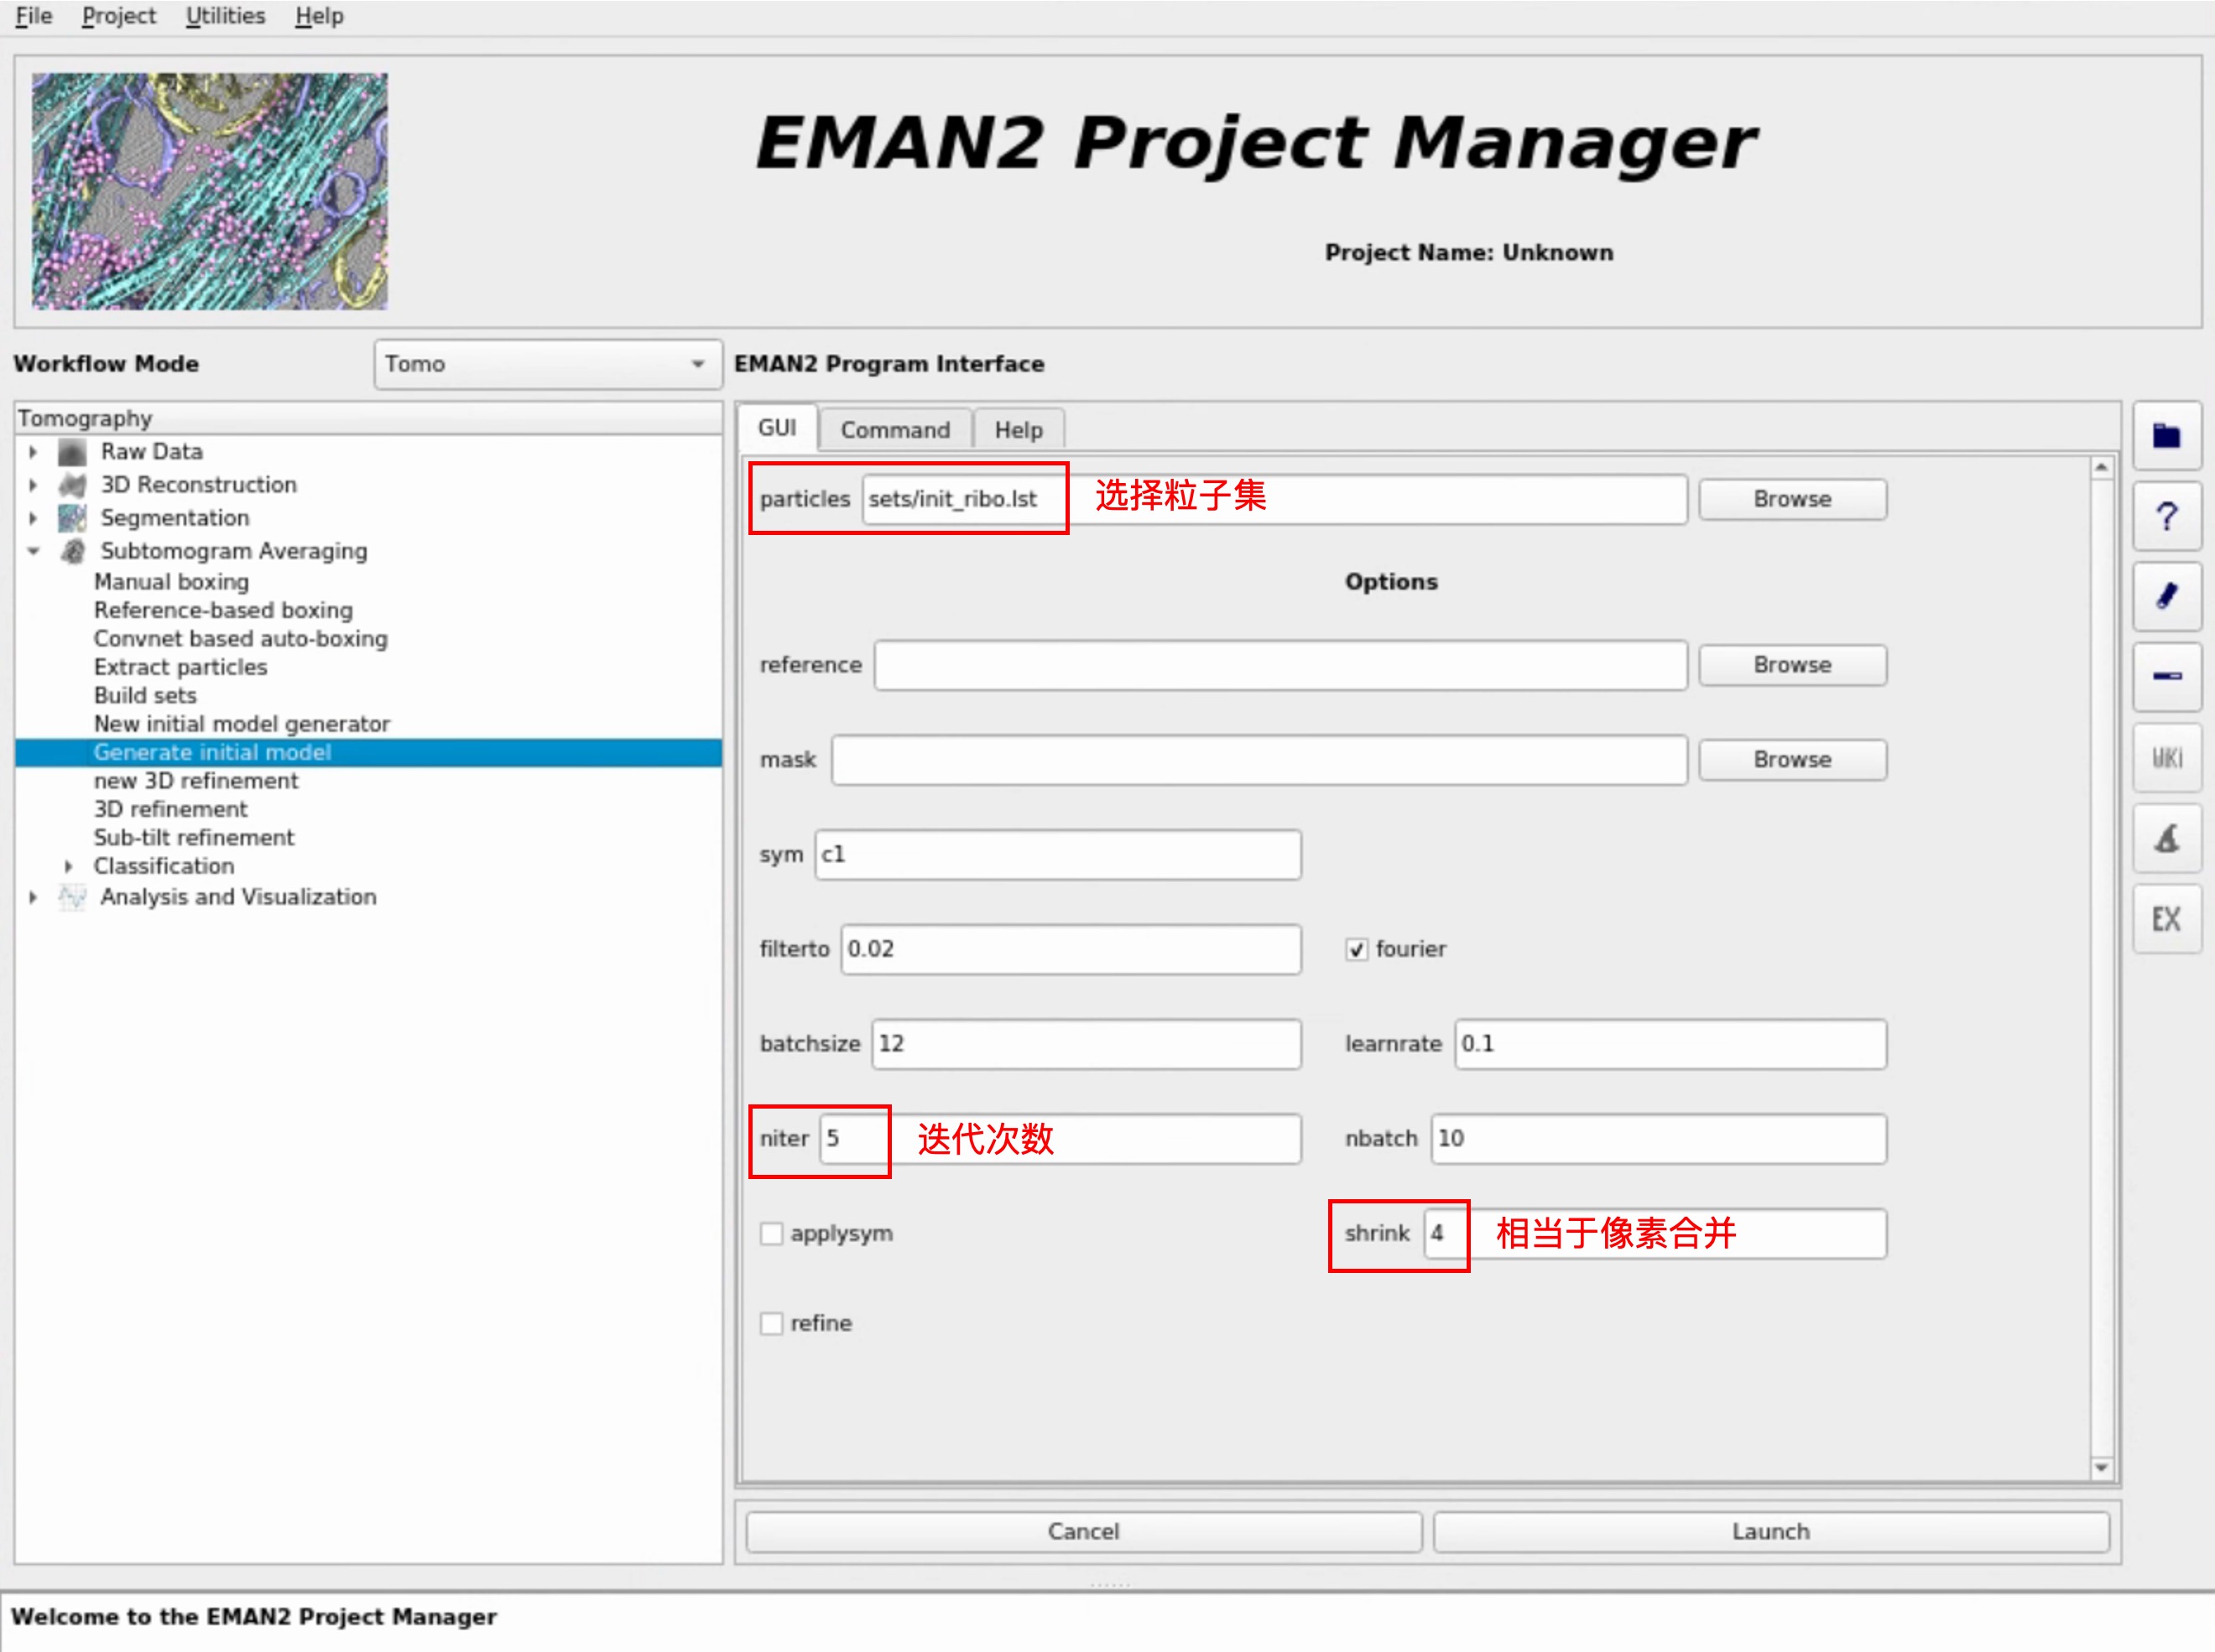2215x1652 pixels.
Task: Click the scrollbar down arrow
Action: [2101, 1468]
